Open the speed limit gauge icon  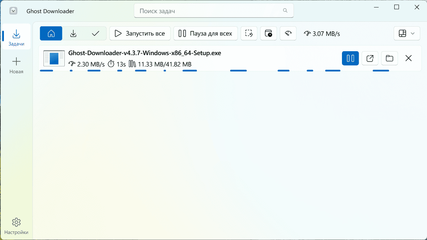(288, 33)
